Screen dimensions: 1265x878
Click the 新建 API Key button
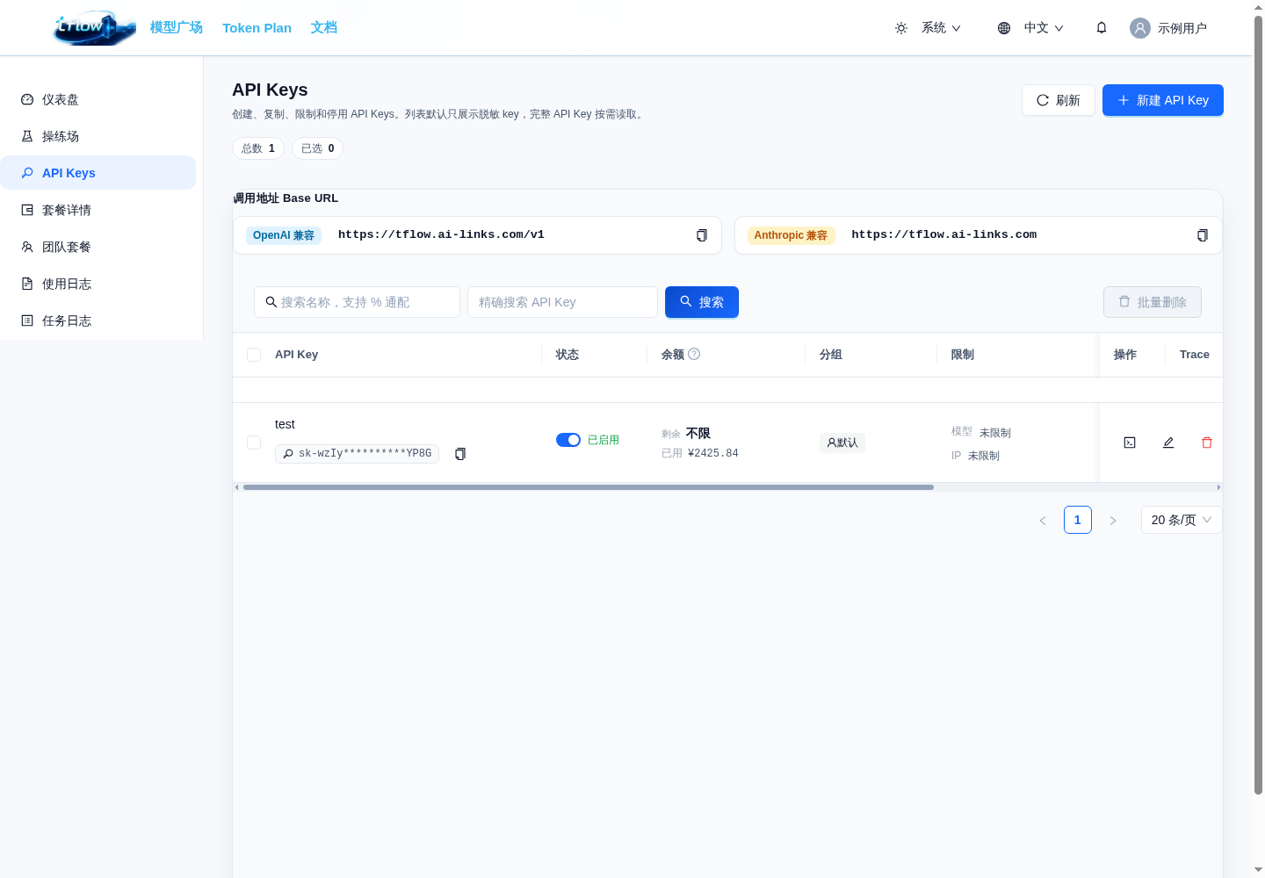tap(1163, 100)
